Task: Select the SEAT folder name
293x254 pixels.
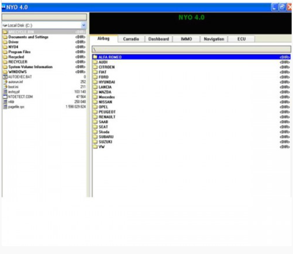Action: coord(103,127)
